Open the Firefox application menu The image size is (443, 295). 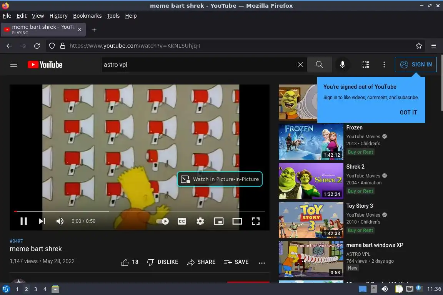[x=434, y=46]
